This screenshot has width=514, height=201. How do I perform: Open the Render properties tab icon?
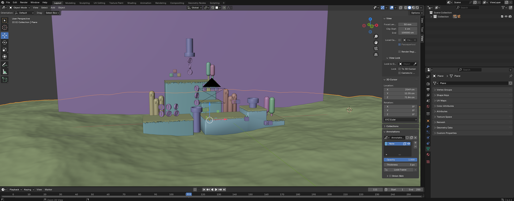tap(428, 84)
